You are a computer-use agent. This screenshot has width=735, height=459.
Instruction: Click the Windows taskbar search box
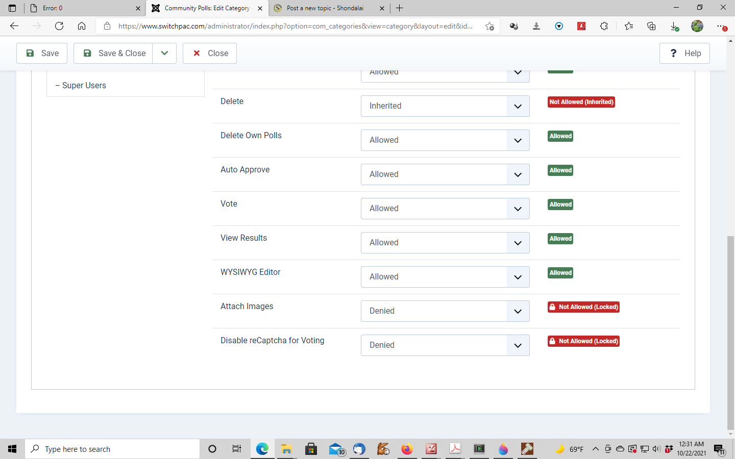tap(112, 449)
